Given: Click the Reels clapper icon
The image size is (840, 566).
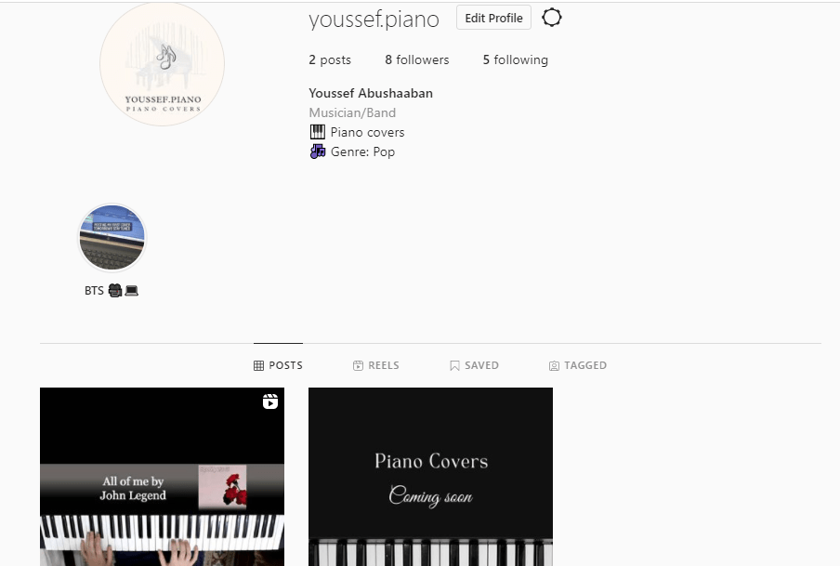Looking at the screenshot, I should [x=358, y=365].
